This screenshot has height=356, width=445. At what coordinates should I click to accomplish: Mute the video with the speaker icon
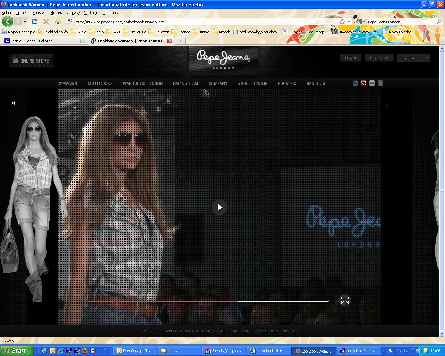point(14,103)
